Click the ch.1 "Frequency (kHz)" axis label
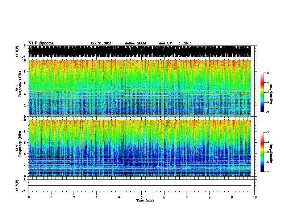287x221 pixels. (x=20, y=84)
